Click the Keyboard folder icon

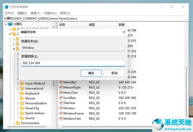22,93
